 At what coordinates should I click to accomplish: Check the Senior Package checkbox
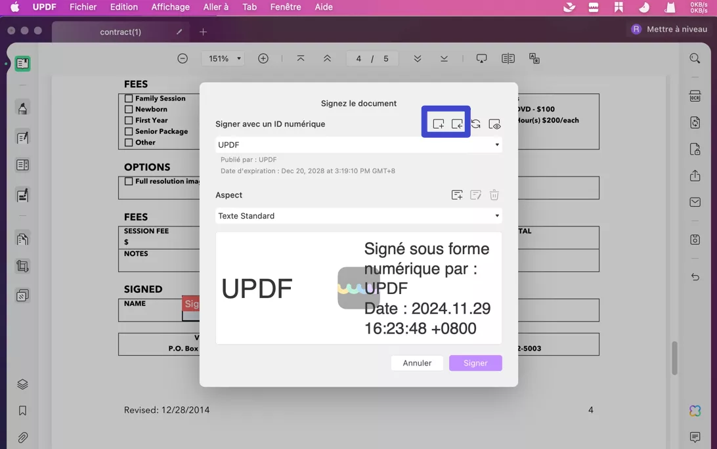[129, 131]
